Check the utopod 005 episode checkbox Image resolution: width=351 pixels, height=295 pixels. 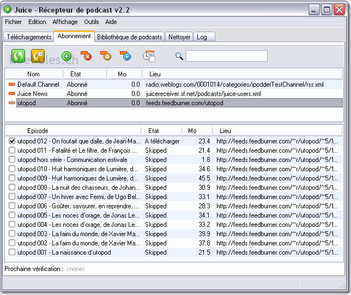coord(12,215)
